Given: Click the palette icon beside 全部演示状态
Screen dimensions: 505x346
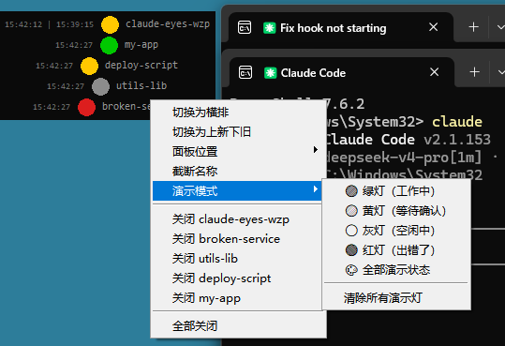Looking at the screenshot, I should [351, 270].
